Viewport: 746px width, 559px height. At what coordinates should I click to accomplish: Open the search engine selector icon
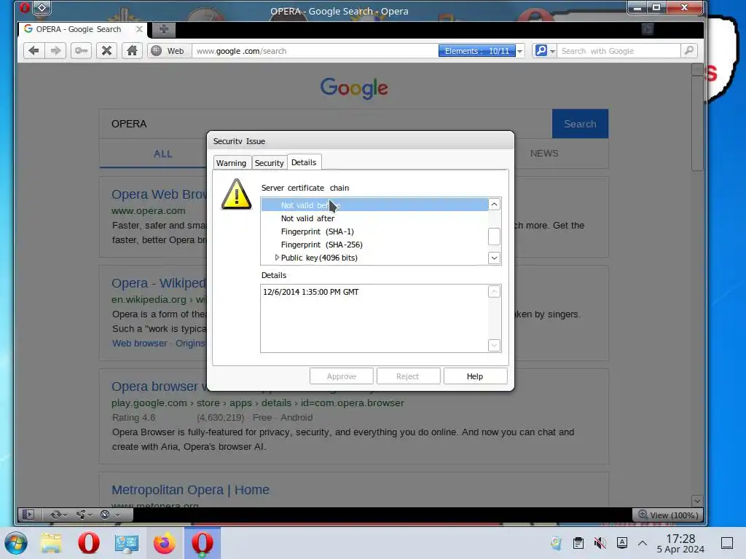click(545, 51)
